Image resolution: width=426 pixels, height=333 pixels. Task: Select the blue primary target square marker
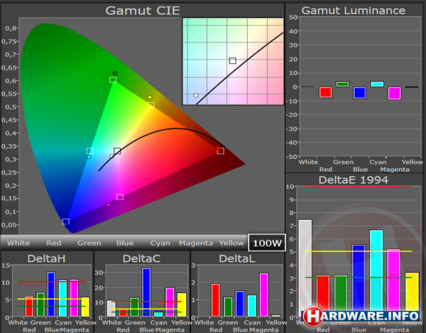[66, 222]
